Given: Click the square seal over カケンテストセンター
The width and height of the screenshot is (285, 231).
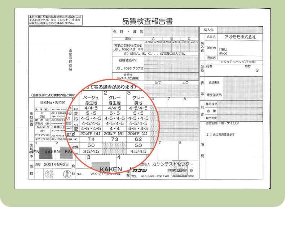Looking at the screenshot, I should click(x=178, y=164).
